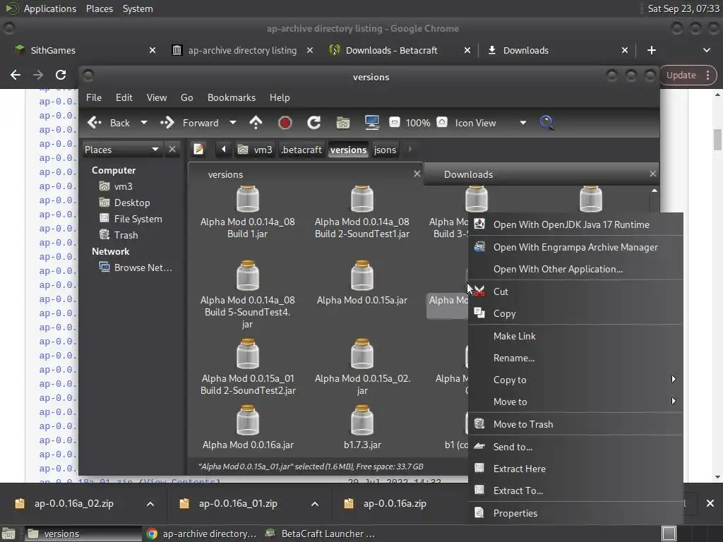Viewport: 723px width, 542px height.
Task: Open the Bookmarks menu
Action: [232, 97]
